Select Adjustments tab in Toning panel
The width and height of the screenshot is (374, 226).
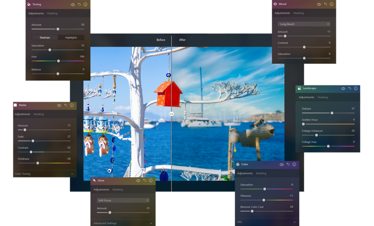(36, 13)
